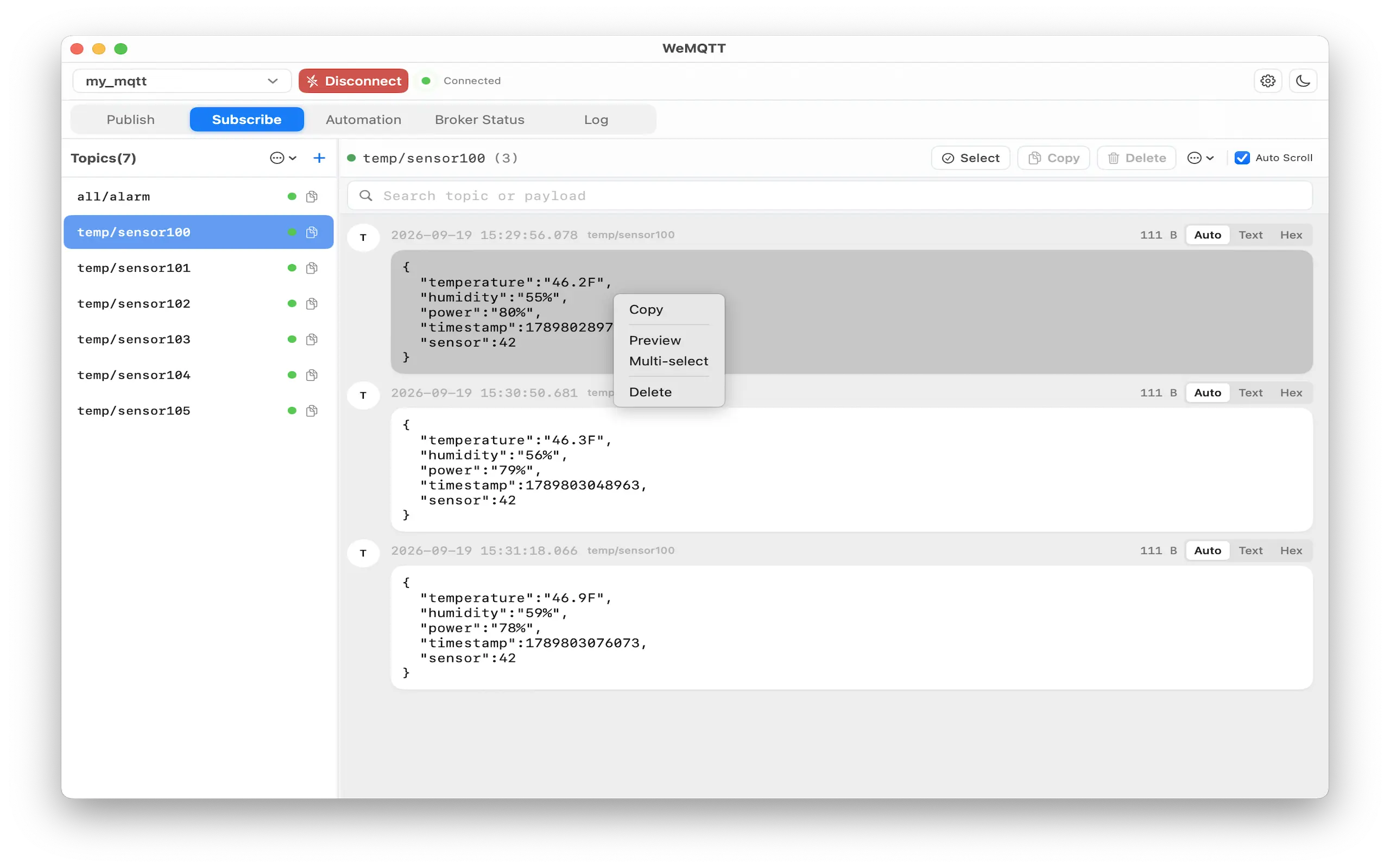Image resolution: width=1390 pixels, height=868 pixels.
Task: Click T avatar of 15:30:50.681 message
Action: (x=363, y=395)
